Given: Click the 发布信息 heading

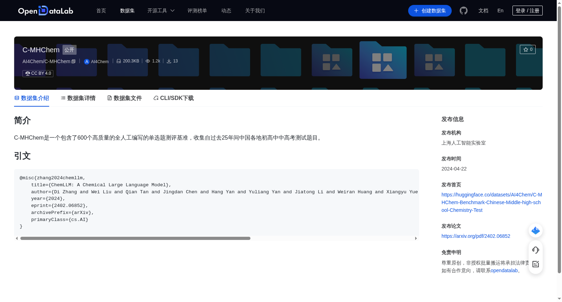Looking at the screenshot, I should [452, 119].
